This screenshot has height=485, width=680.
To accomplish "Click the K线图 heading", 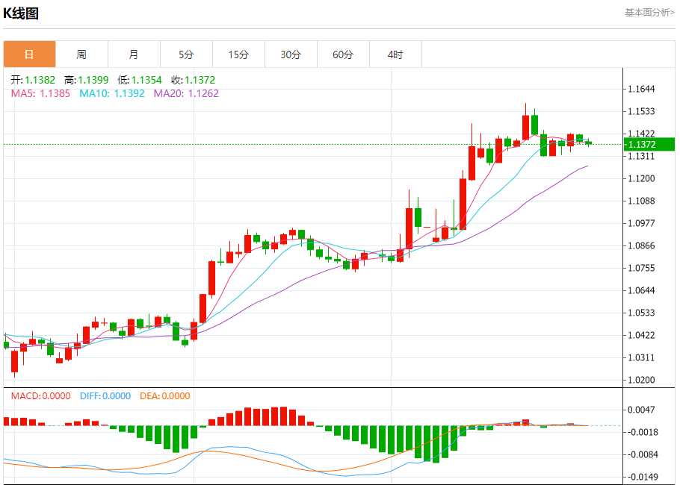I will click(x=21, y=13).
